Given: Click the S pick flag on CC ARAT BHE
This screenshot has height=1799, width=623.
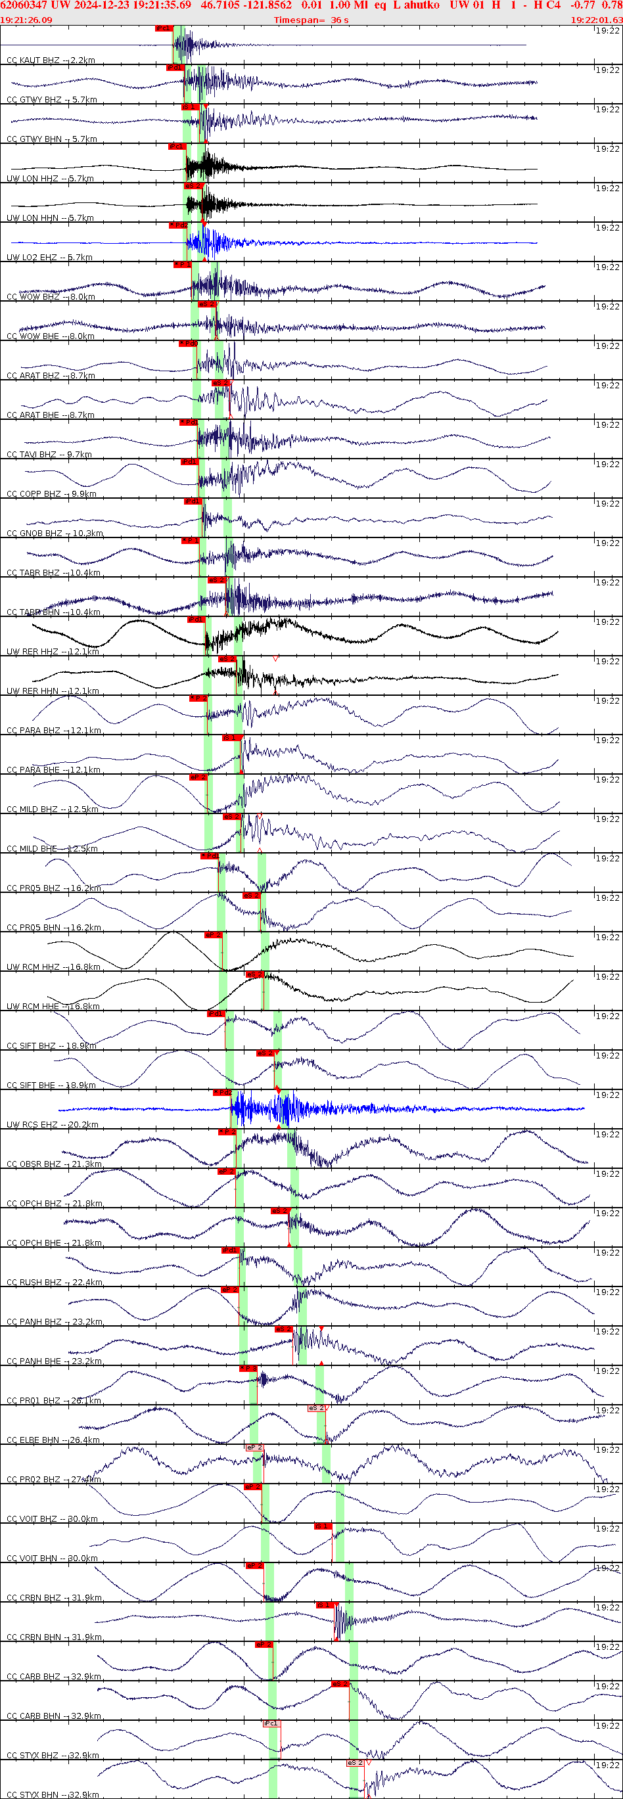Looking at the screenshot, I should tap(220, 384).
